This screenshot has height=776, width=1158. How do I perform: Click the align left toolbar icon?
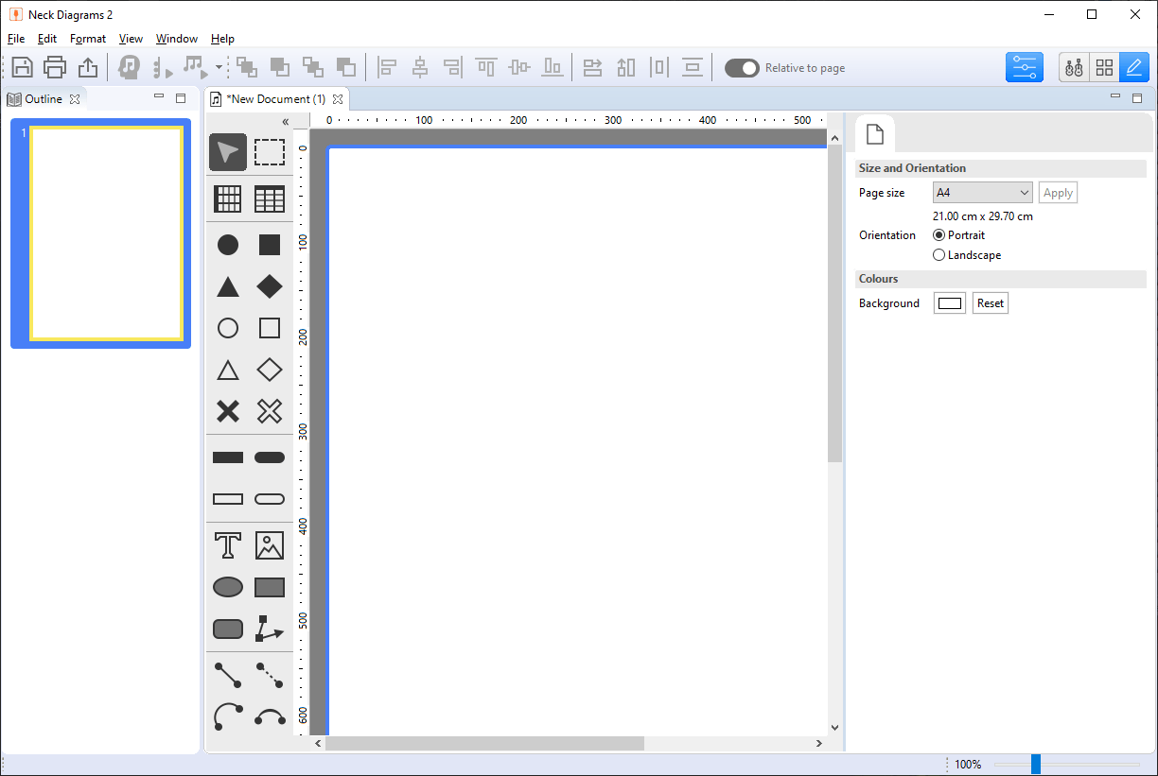[388, 67]
